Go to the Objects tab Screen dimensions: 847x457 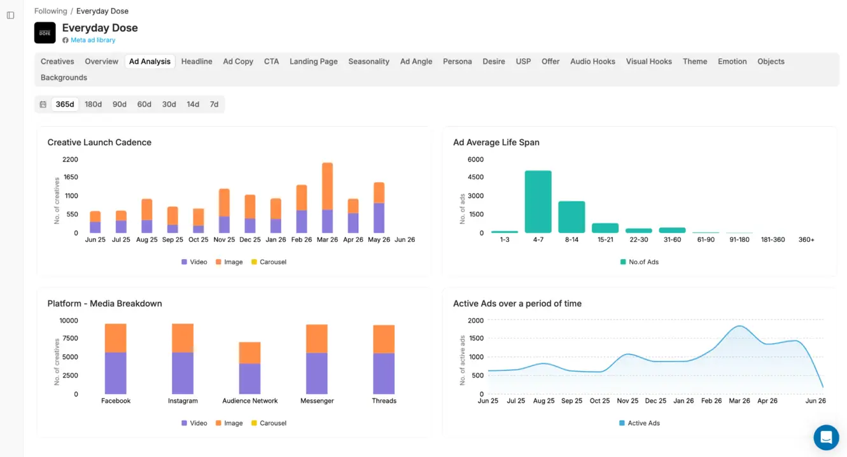click(771, 62)
